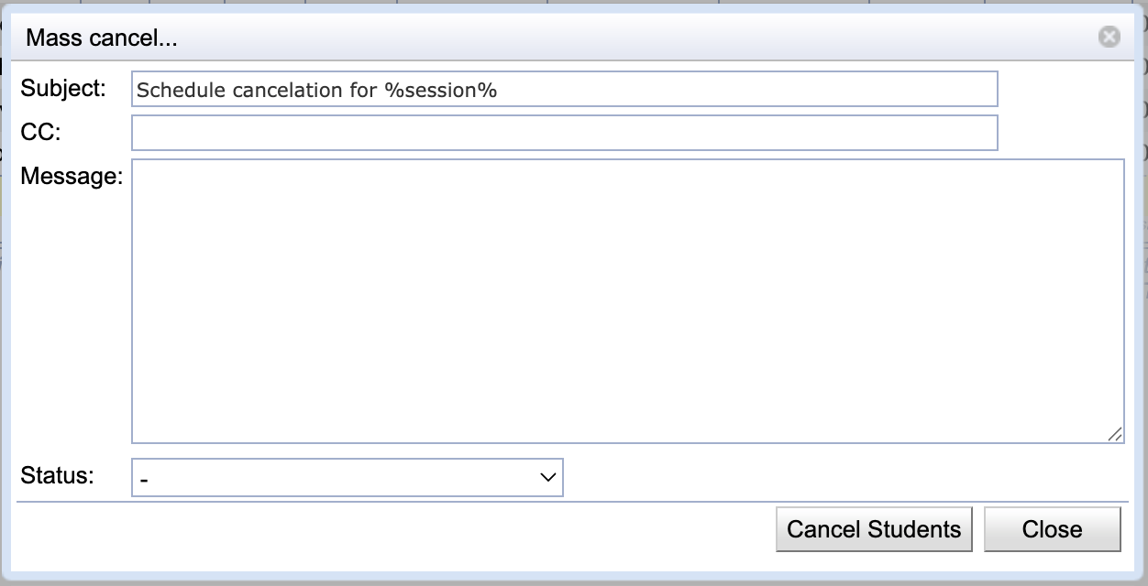
Task: Select the dash value in Status
Action: (x=145, y=479)
